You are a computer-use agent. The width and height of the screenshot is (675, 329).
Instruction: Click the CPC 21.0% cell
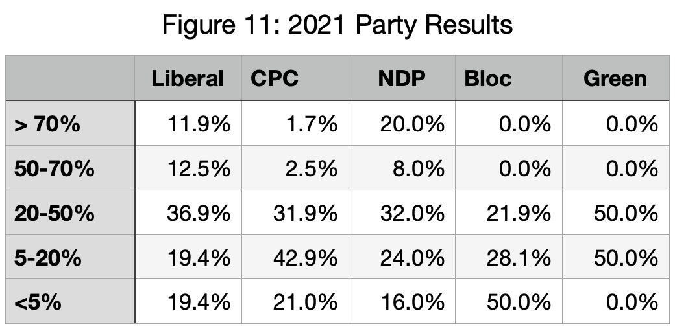click(x=306, y=302)
